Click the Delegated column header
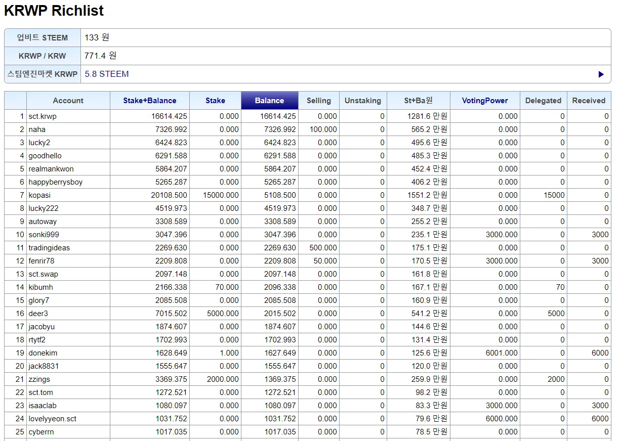 pyautogui.click(x=543, y=101)
